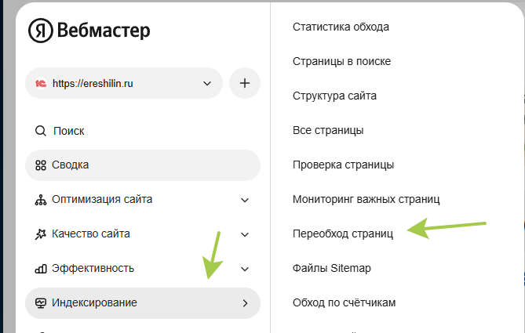
Task: Click the Оптимизация сайта hierarchy icon
Action: pos(41,200)
